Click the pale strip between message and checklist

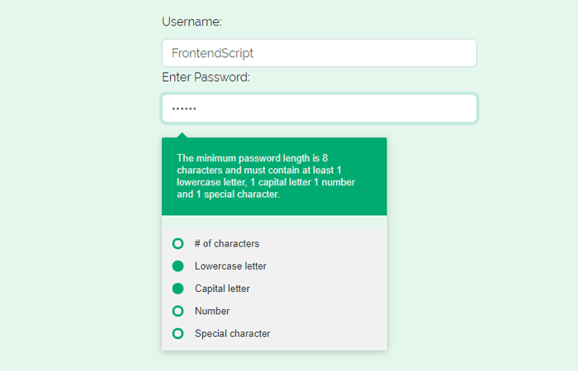[x=274, y=221]
